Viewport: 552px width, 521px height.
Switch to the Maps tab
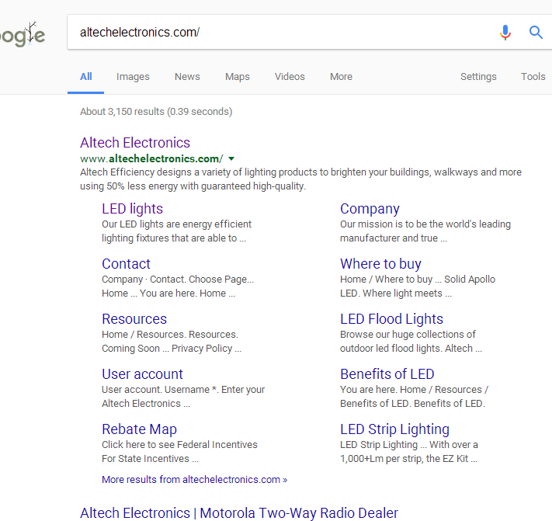pos(238,76)
